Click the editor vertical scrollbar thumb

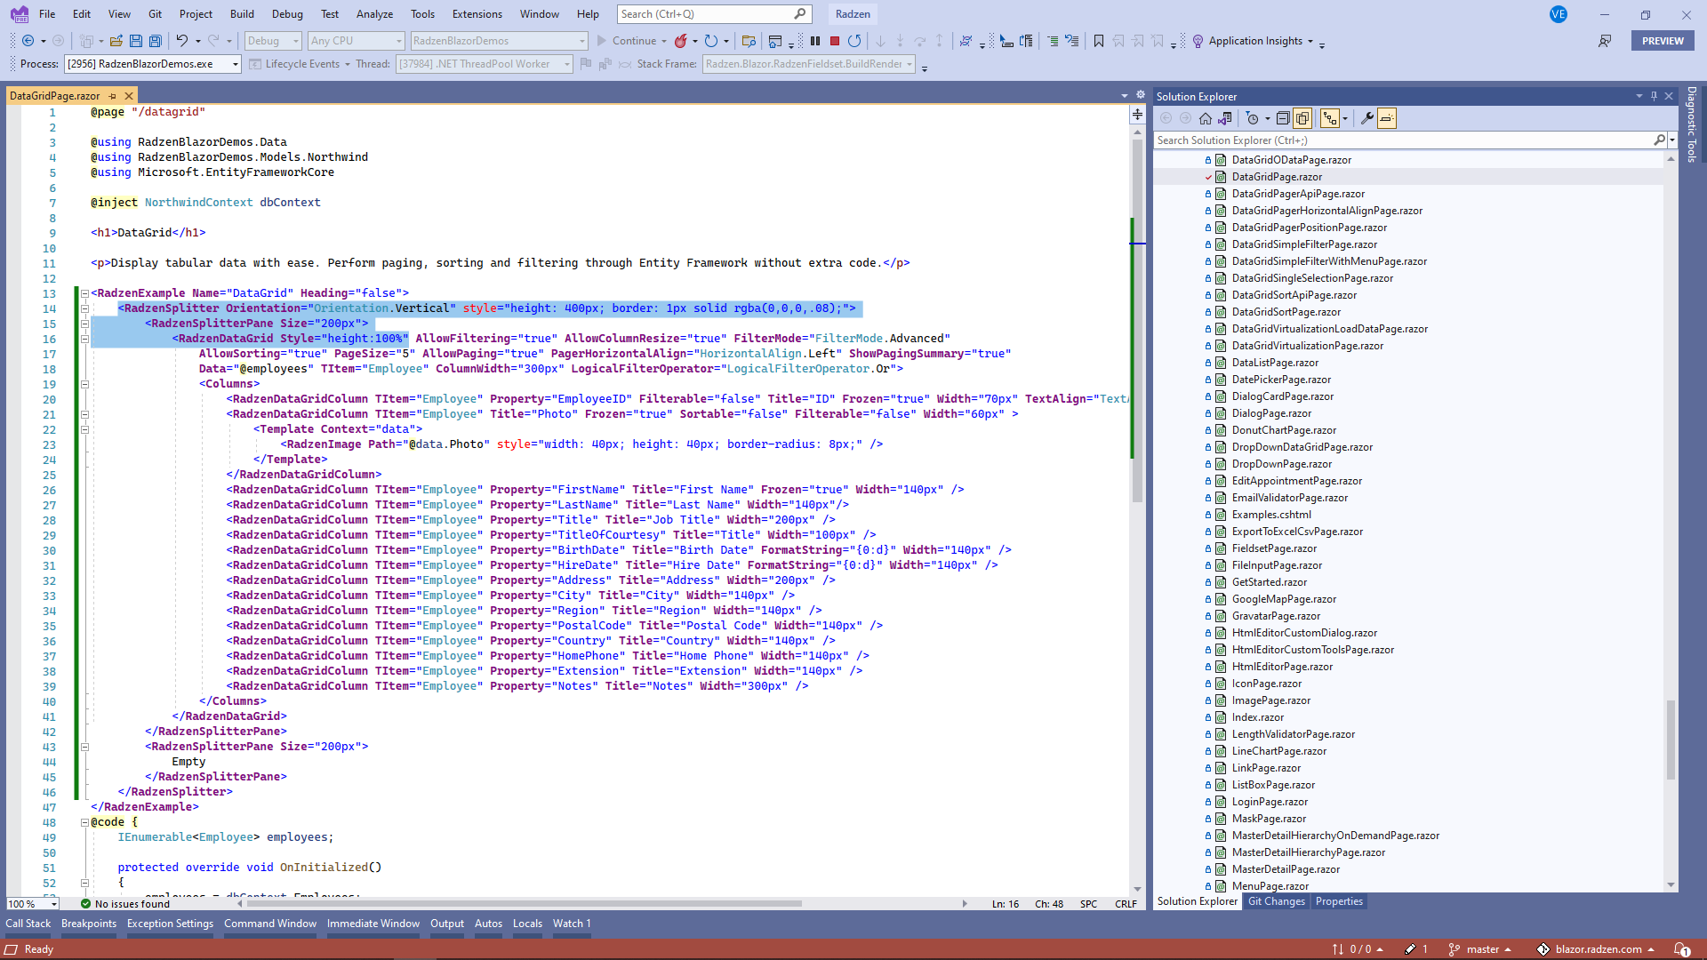[x=1137, y=320]
